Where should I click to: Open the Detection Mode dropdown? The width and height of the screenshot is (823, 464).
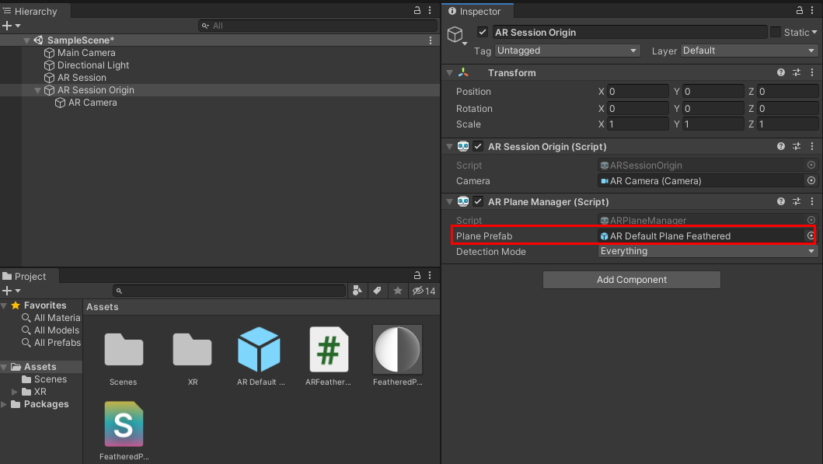[x=707, y=251]
